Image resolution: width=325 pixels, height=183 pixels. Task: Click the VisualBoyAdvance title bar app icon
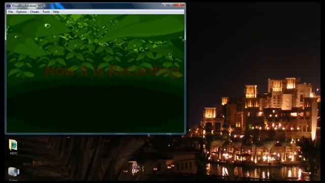click(x=9, y=6)
